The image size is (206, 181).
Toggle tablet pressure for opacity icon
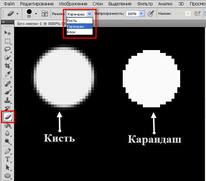coord(151,14)
